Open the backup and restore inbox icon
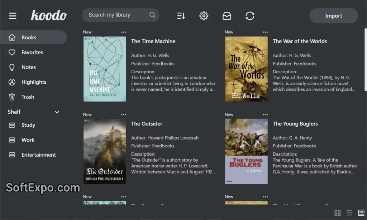Image resolution: width=367 pixels, height=220 pixels. tap(227, 16)
